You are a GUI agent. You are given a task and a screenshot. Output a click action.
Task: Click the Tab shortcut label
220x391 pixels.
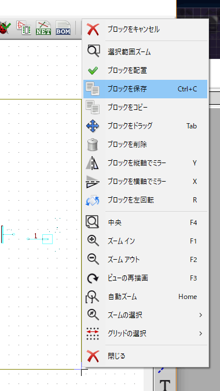tap(192, 126)
